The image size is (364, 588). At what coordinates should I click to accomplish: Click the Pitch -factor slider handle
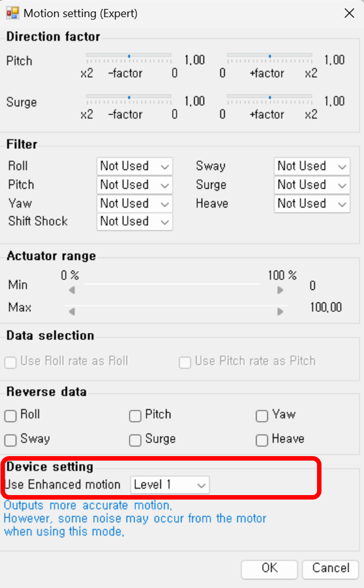click(129, 56)
